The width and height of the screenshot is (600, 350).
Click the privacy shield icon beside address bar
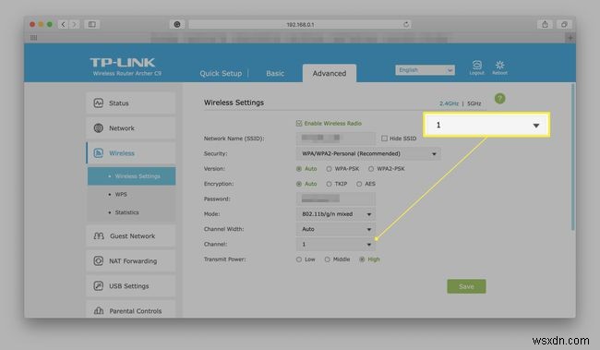177,25
